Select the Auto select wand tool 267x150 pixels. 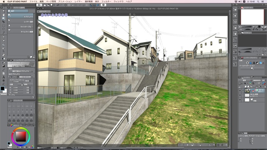(3, 29)
